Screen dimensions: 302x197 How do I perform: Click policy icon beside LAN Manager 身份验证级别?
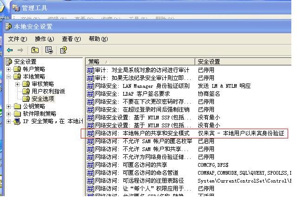click(x=90, y=86)
